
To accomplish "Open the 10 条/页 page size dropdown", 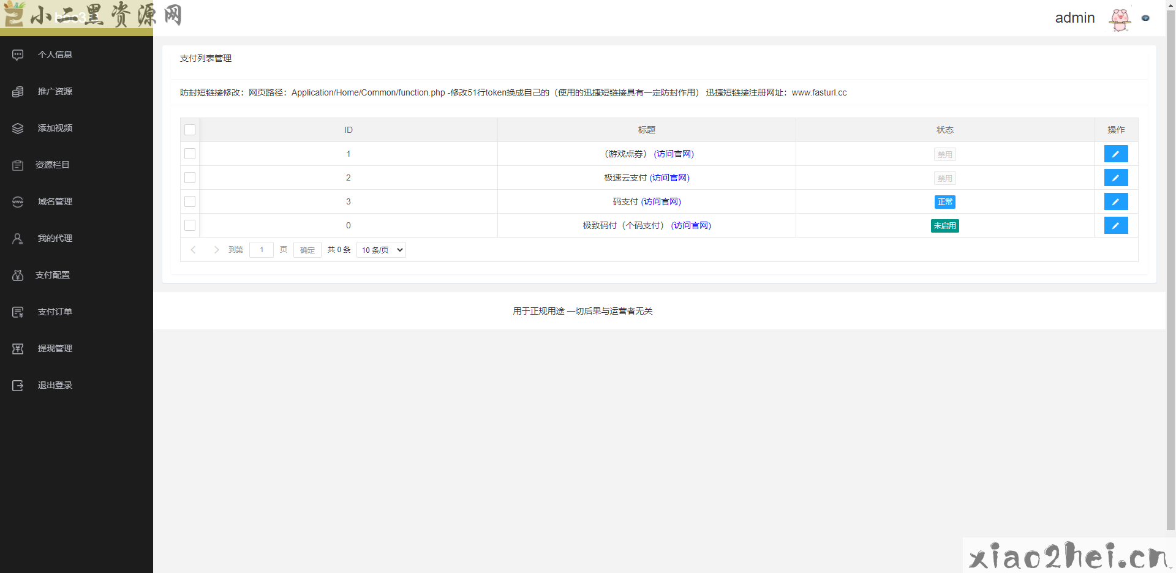I will [381, 250].
